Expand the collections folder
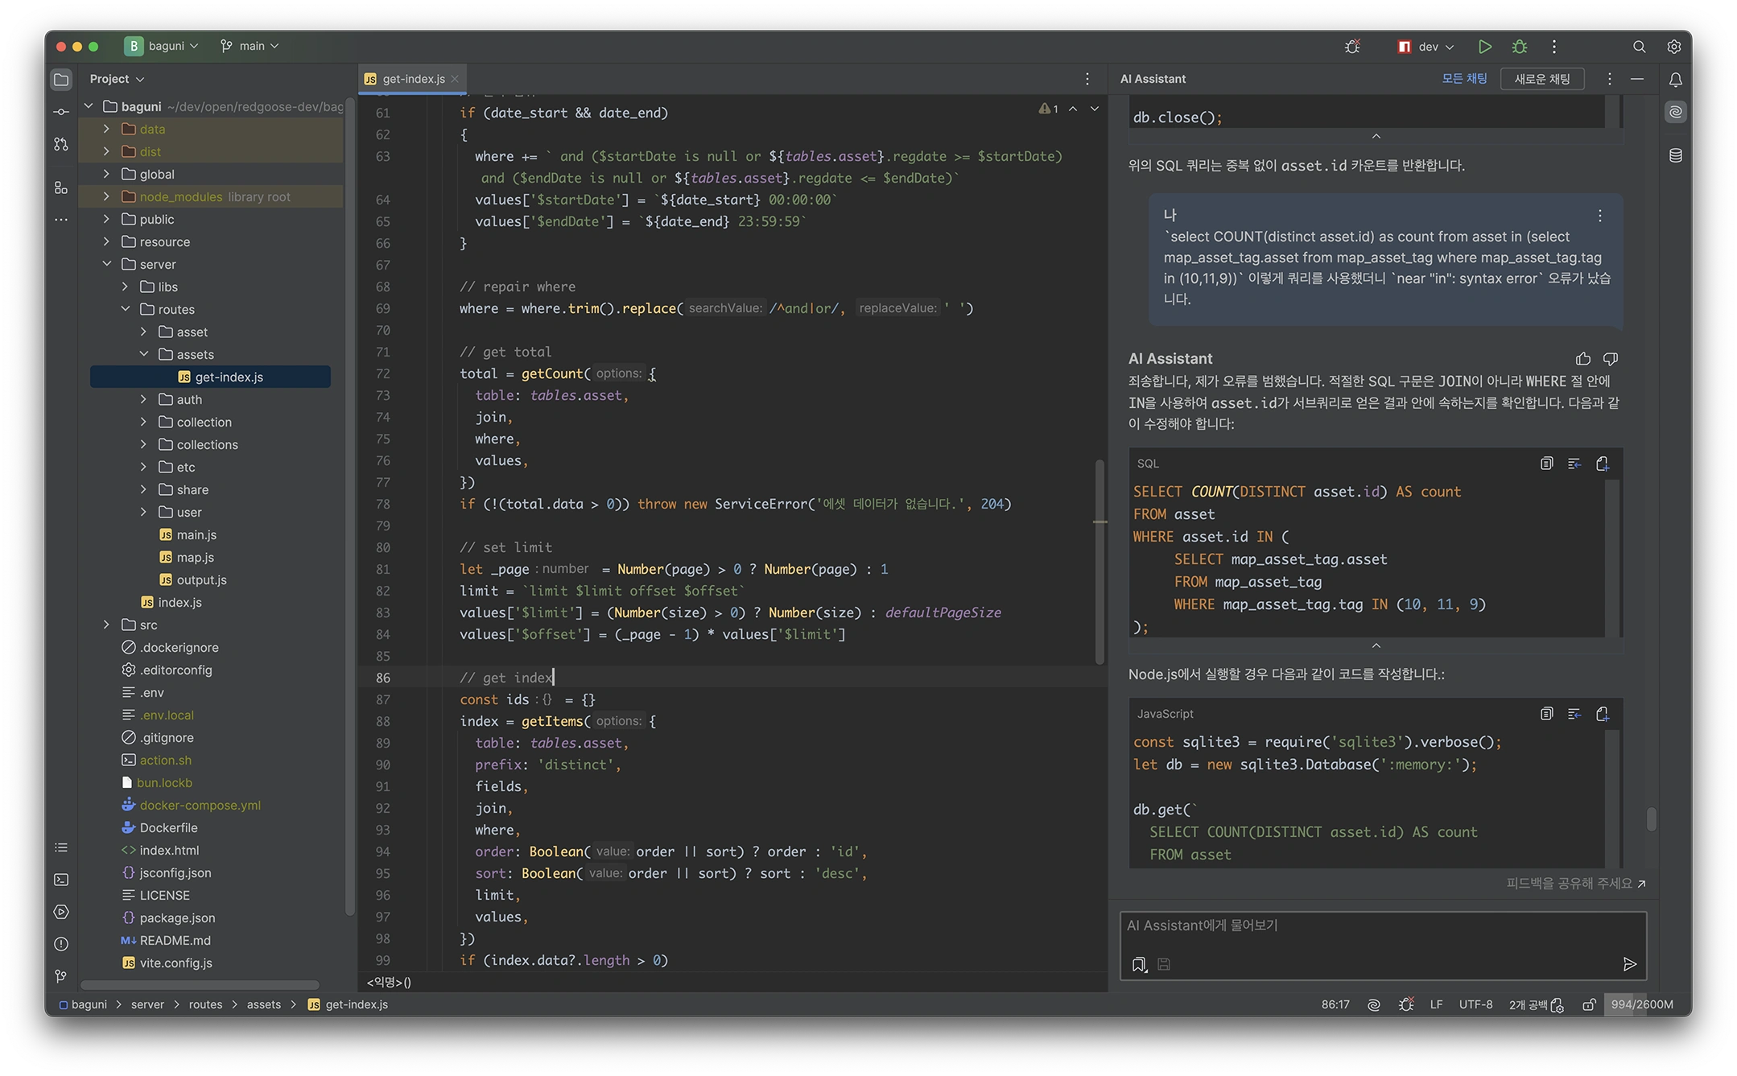Screen dimensions: 1737x1076 144,444
